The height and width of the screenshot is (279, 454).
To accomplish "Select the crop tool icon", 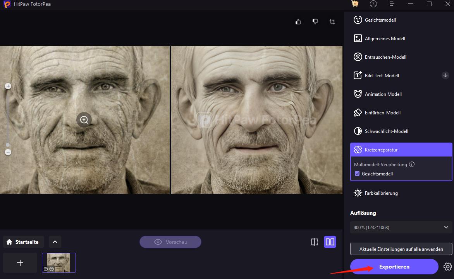I will click(x=332, y=22).
